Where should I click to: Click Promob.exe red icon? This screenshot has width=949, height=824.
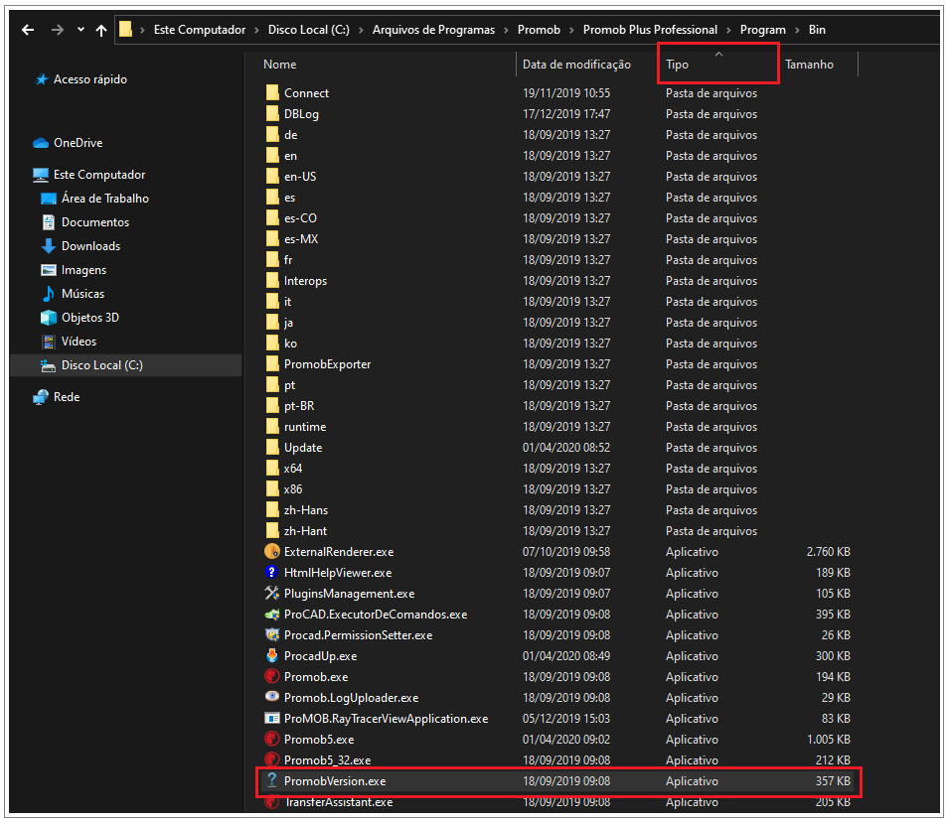coord(272,676)
